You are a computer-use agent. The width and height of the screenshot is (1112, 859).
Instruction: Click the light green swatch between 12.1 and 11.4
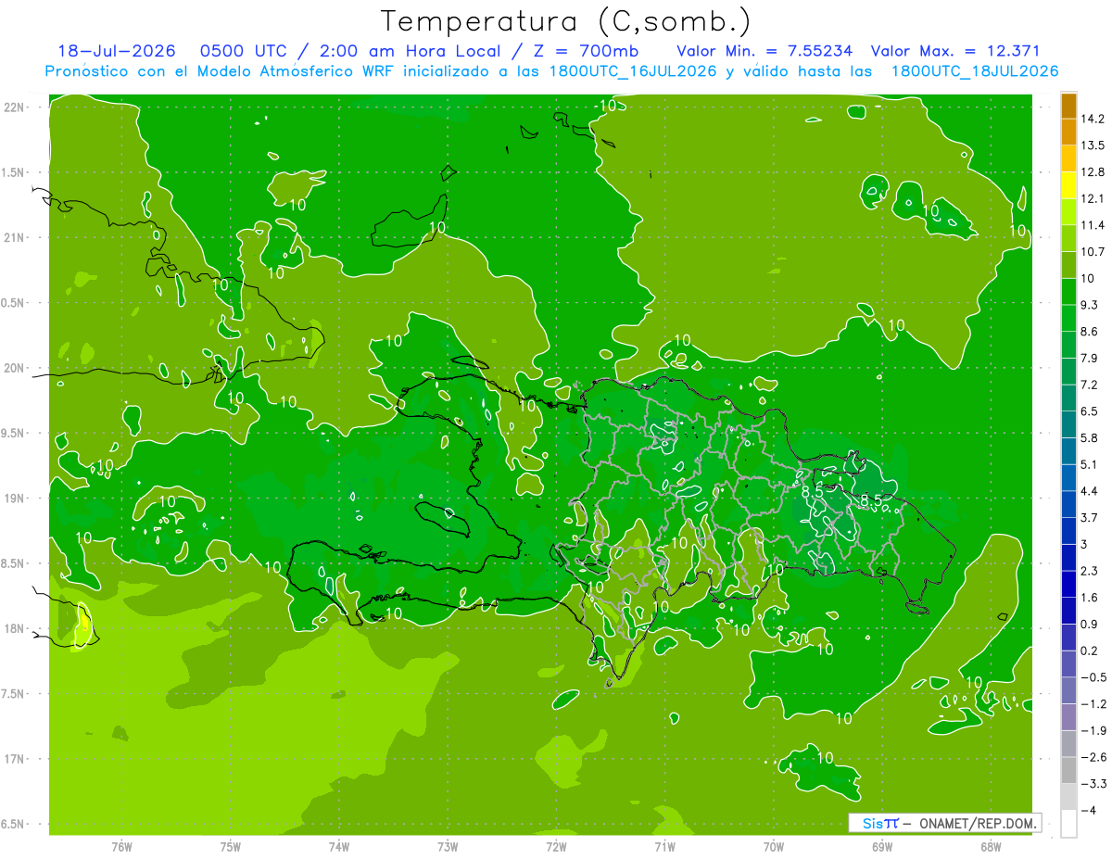click(1068, 211)
